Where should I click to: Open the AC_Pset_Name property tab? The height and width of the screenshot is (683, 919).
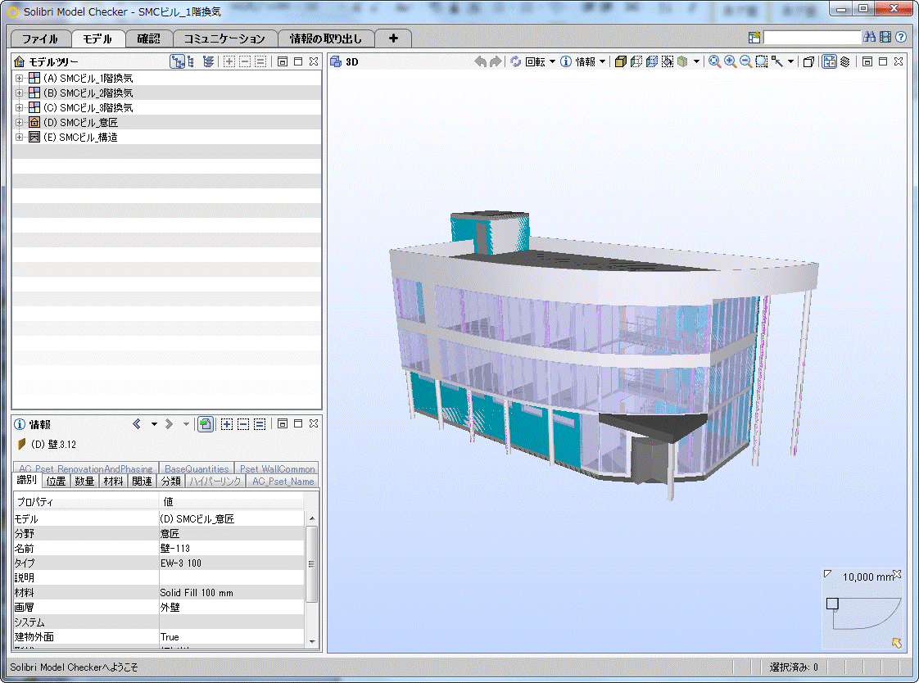pos(283,481)
